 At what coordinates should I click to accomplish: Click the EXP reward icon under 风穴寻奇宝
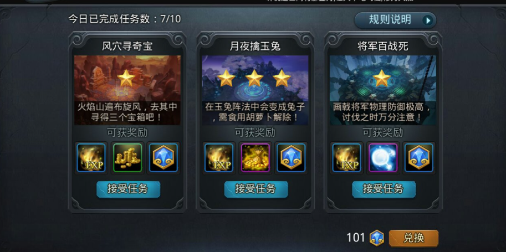click(91, 158)
